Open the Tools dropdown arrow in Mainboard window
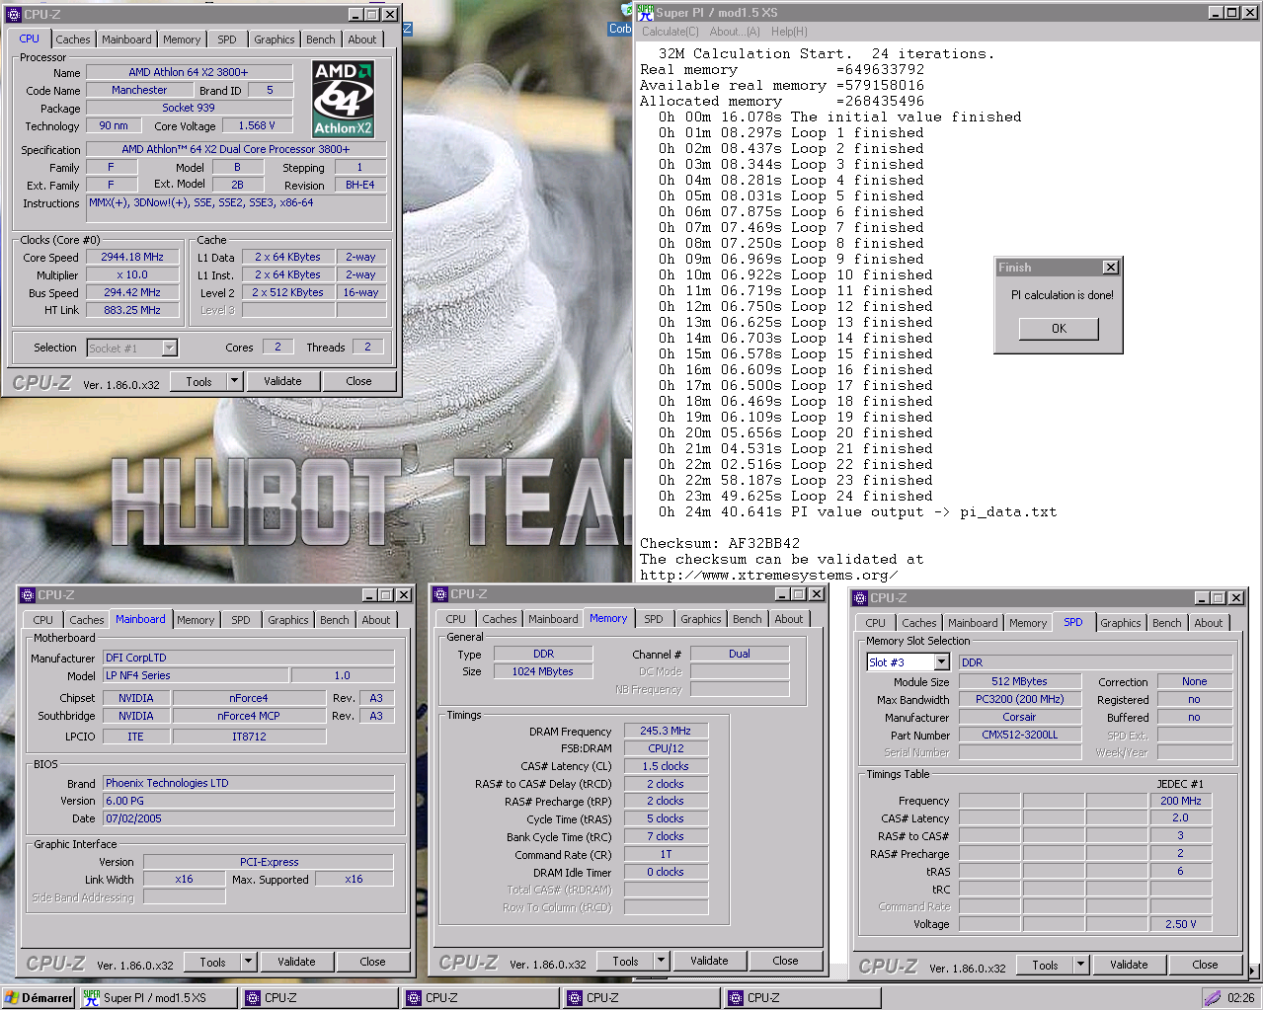 click(x=248, y=962)
